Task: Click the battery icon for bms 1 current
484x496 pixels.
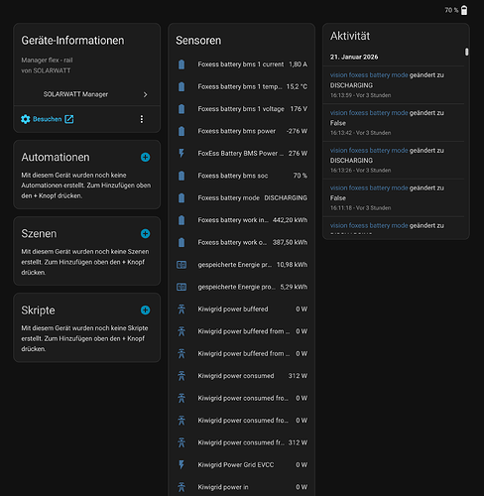Action: (x=181, y=64)
